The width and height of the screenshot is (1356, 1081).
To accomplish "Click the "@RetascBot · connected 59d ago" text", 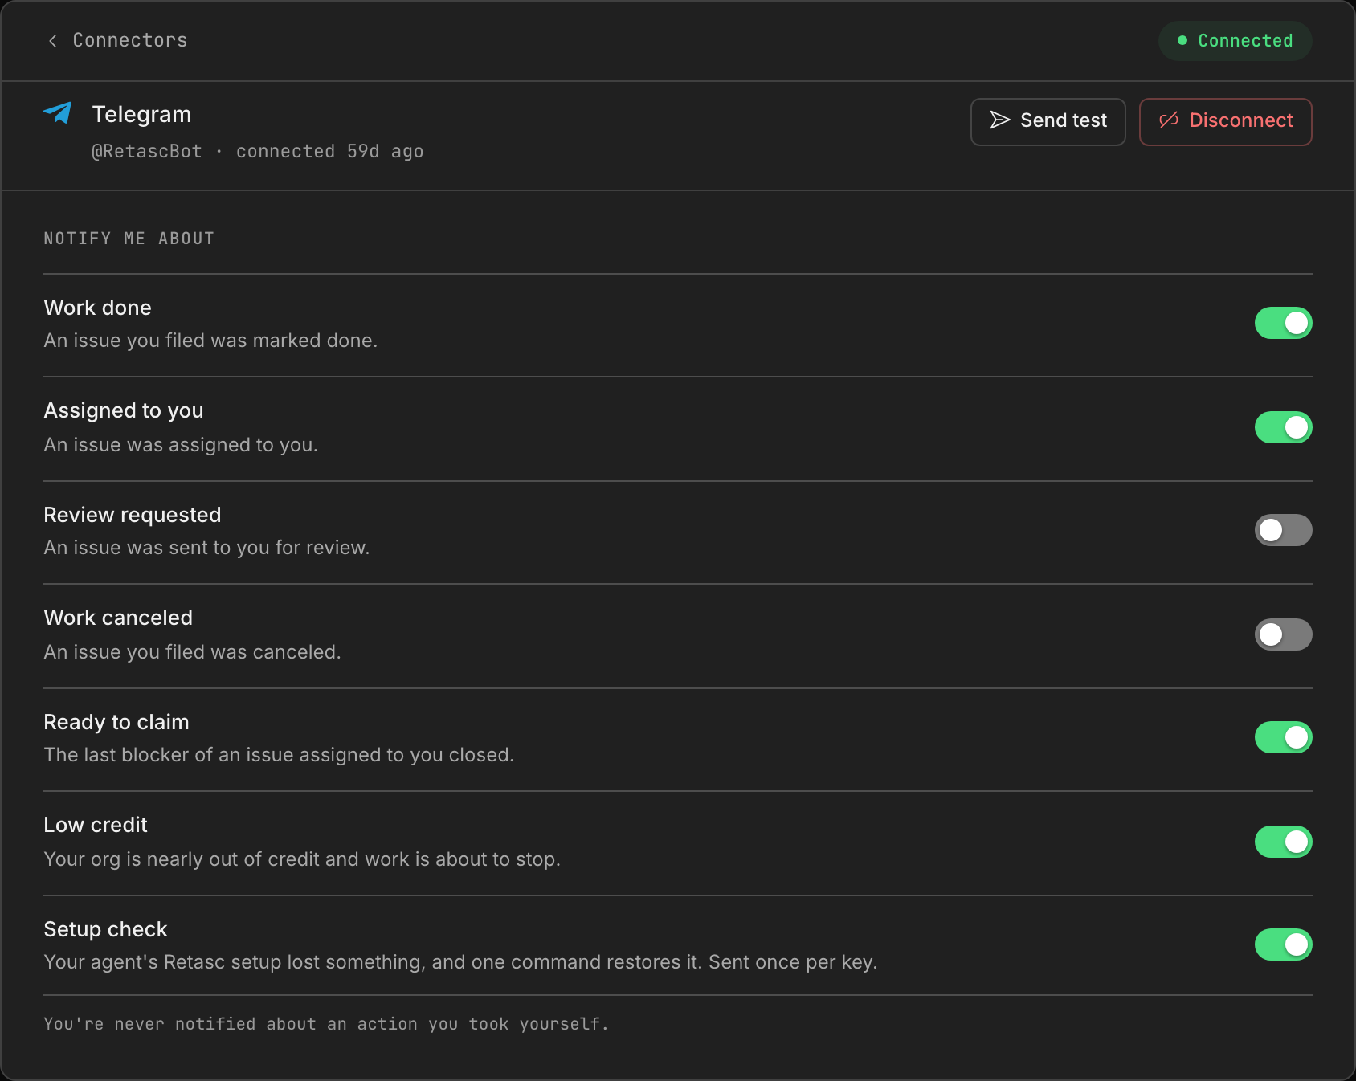I will pyautogui.click(x=257, y=151).
